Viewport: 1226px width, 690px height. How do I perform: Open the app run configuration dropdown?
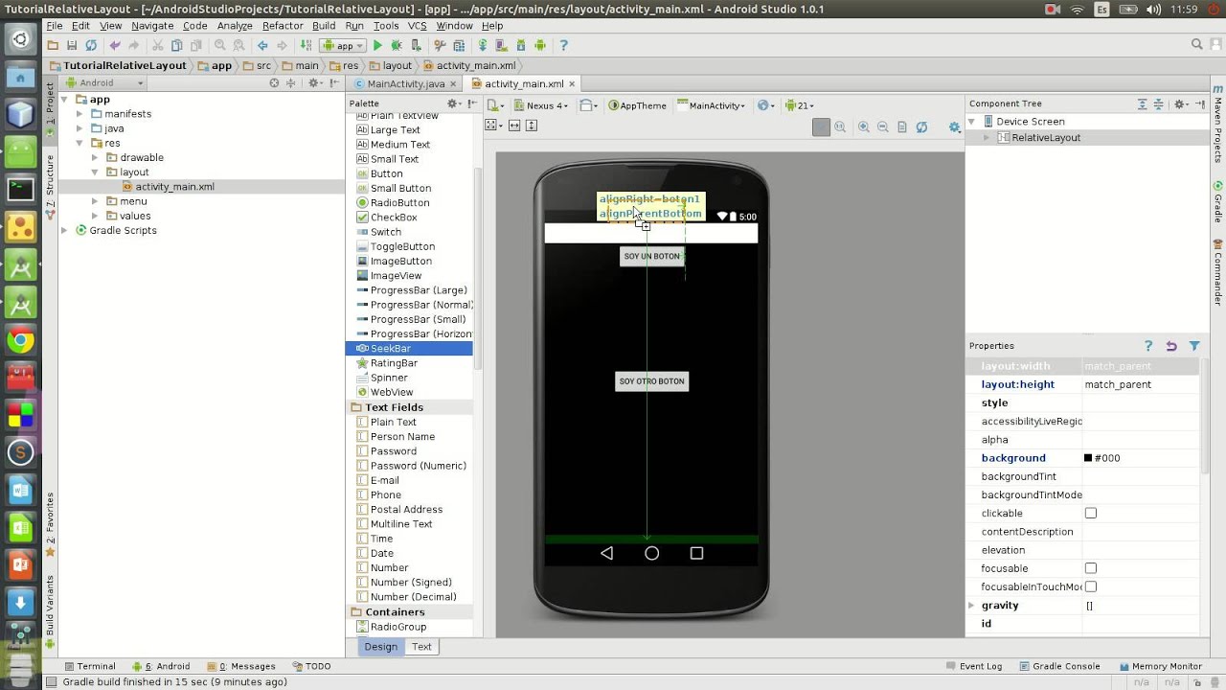(343, 45)
